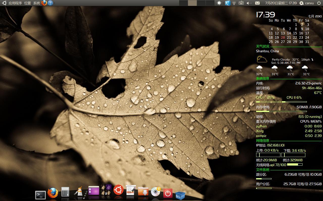Click the 17:39 clock in the desktop widget

(265, 15)
